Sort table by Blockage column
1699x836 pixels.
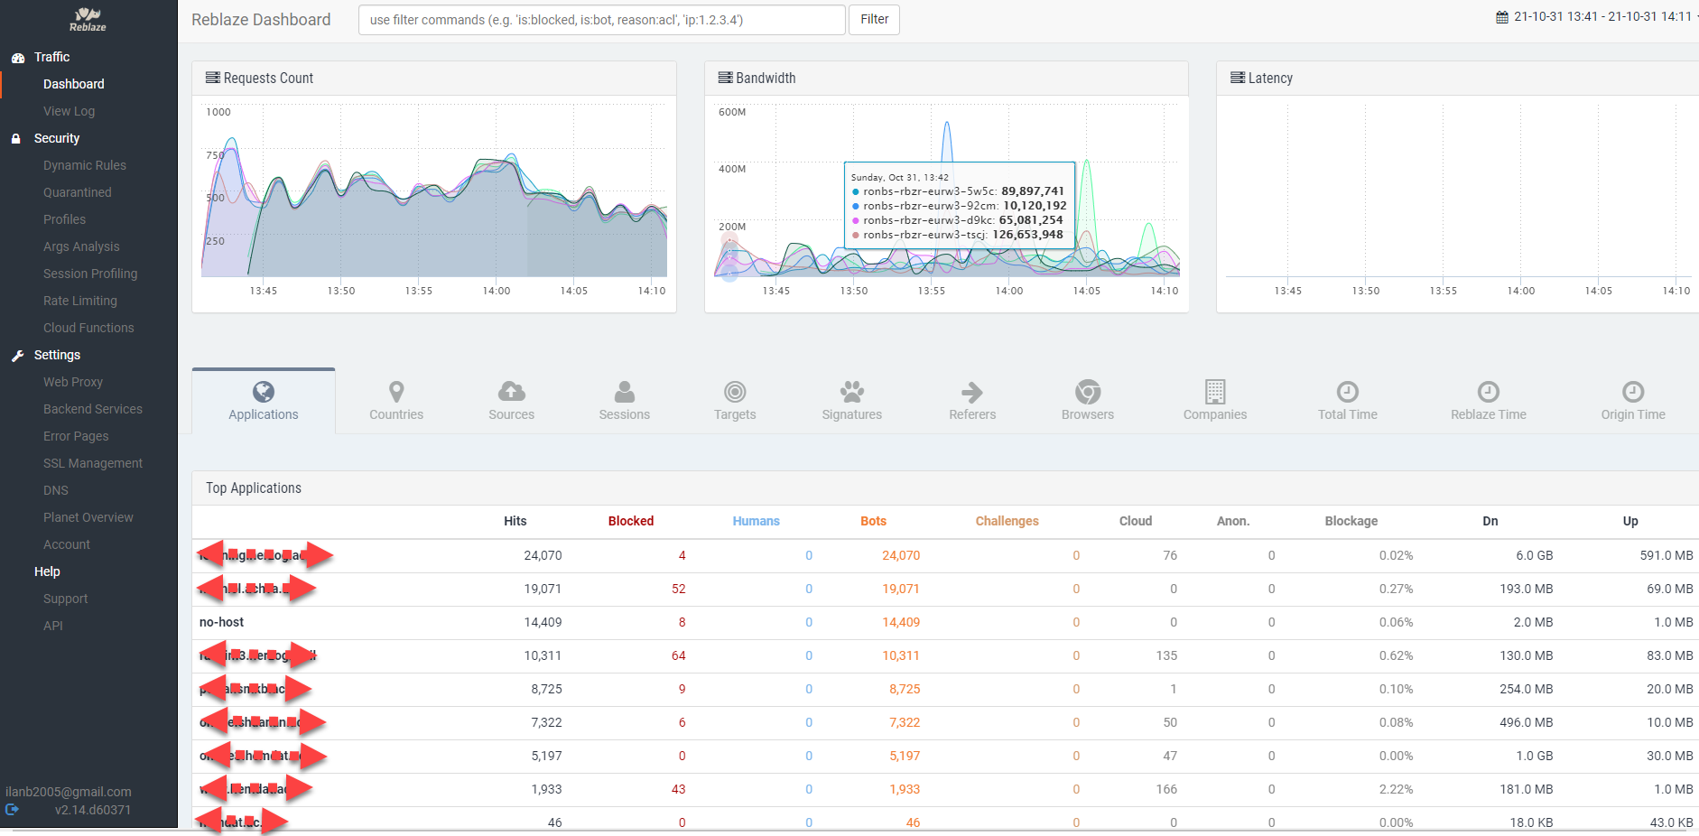(1351, 521)
